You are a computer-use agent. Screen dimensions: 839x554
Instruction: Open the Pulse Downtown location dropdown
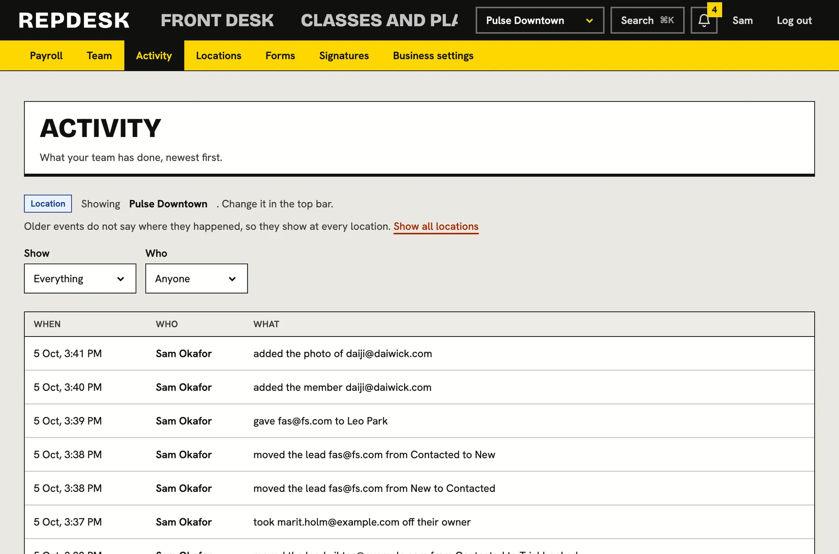(540, 21)
